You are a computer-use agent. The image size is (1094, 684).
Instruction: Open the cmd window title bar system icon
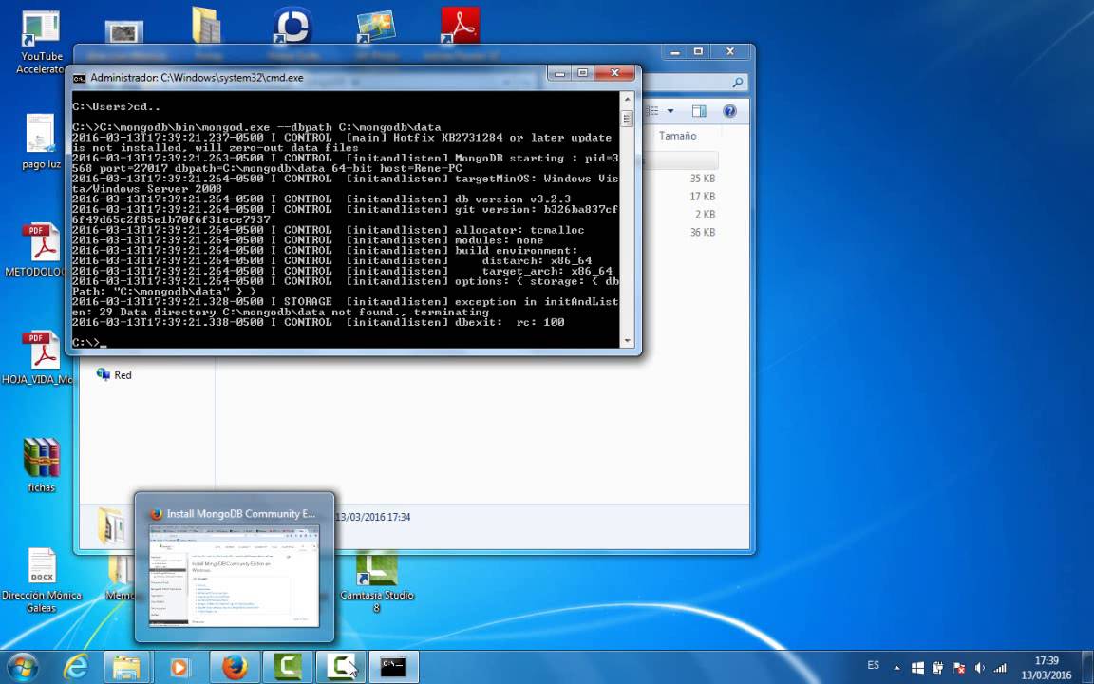(x=80, y=78)
